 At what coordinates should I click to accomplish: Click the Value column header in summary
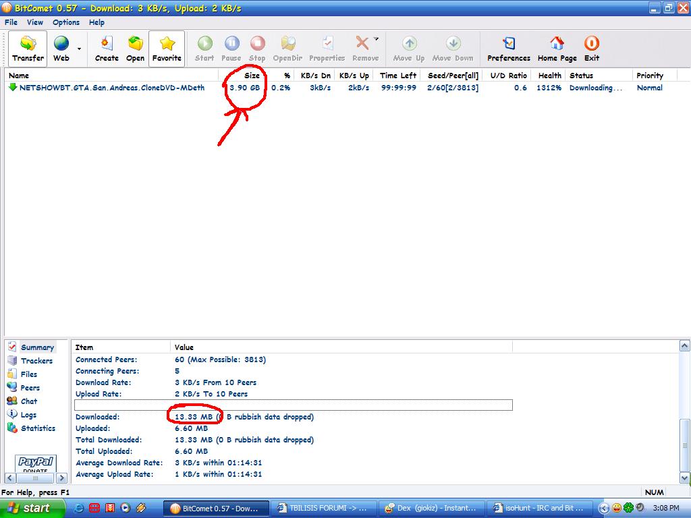(341, 347)
